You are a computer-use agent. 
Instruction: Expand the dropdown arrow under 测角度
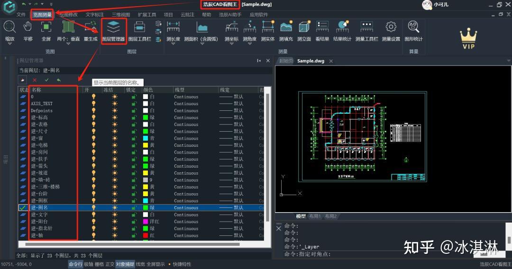click(x=250, y=44)
